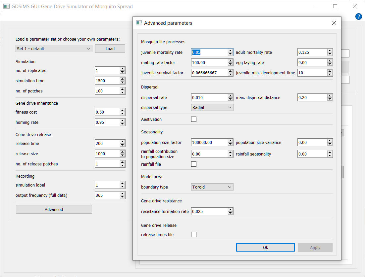Viewport: 365px width, 277px height.
Task: Increase release time with up arrow
Action: [x=123, y=142]
